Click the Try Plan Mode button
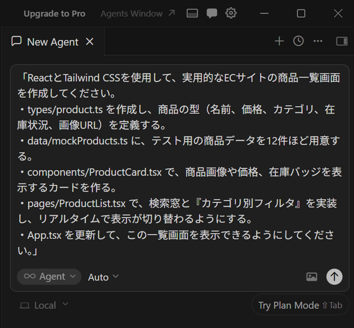 click(300, 305)
